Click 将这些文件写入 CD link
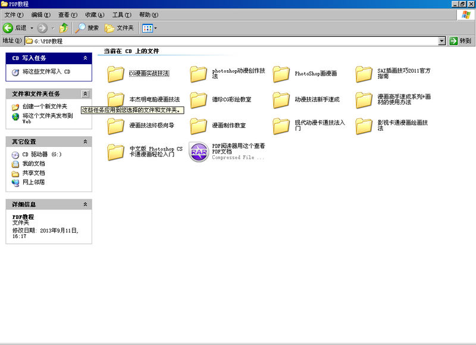The width and height of the screenshot is (476, 345). (x=46, y=72)
